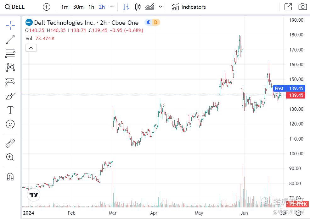The height and width of the screenshot is (219, 310).
Task: Open the Indicators menu
Action: pyautogui.click(x=189, y=7)
